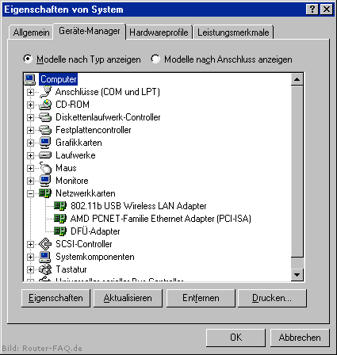Select the Tastatur label
Image resolution: width=337 pixels, height=355 pixels.
[x=71, y=269]
